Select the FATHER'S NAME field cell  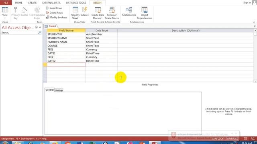point(66,42)
